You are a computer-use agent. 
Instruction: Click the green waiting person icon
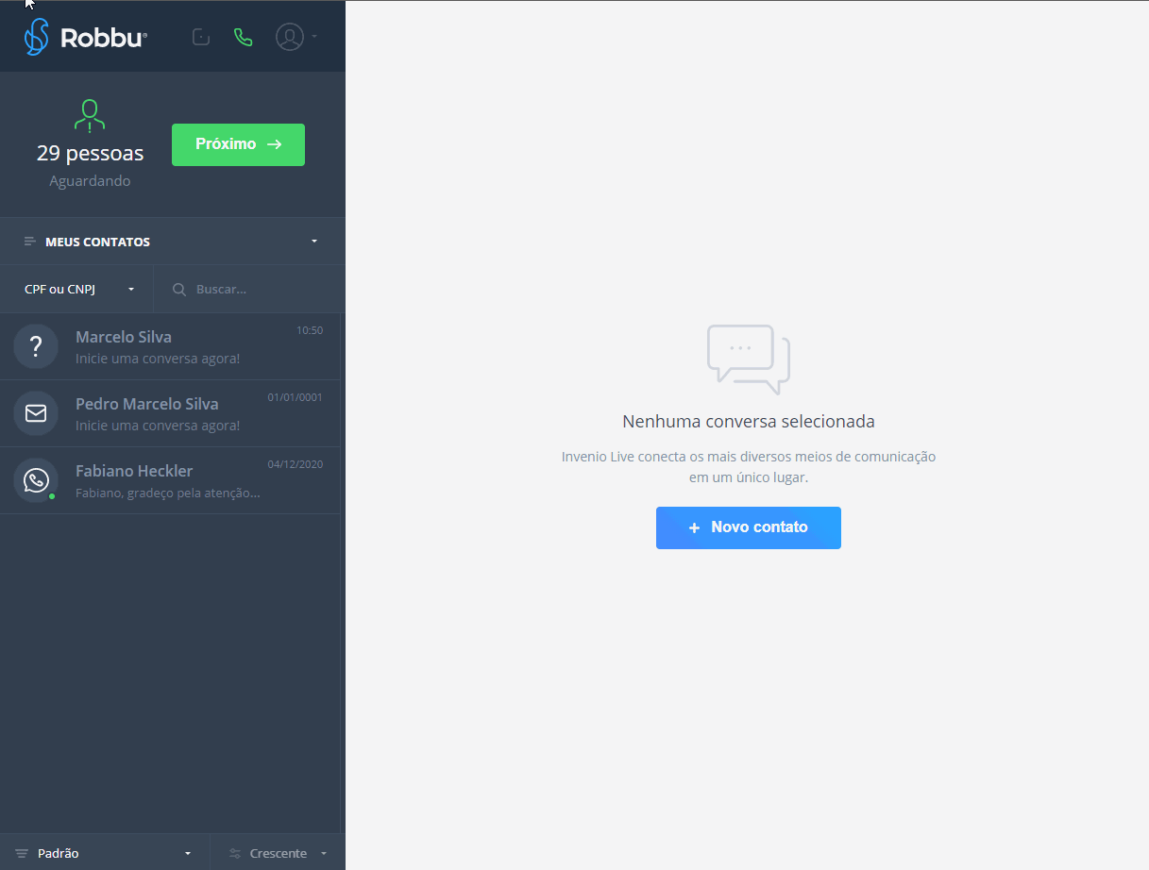(x=90, y=115)
